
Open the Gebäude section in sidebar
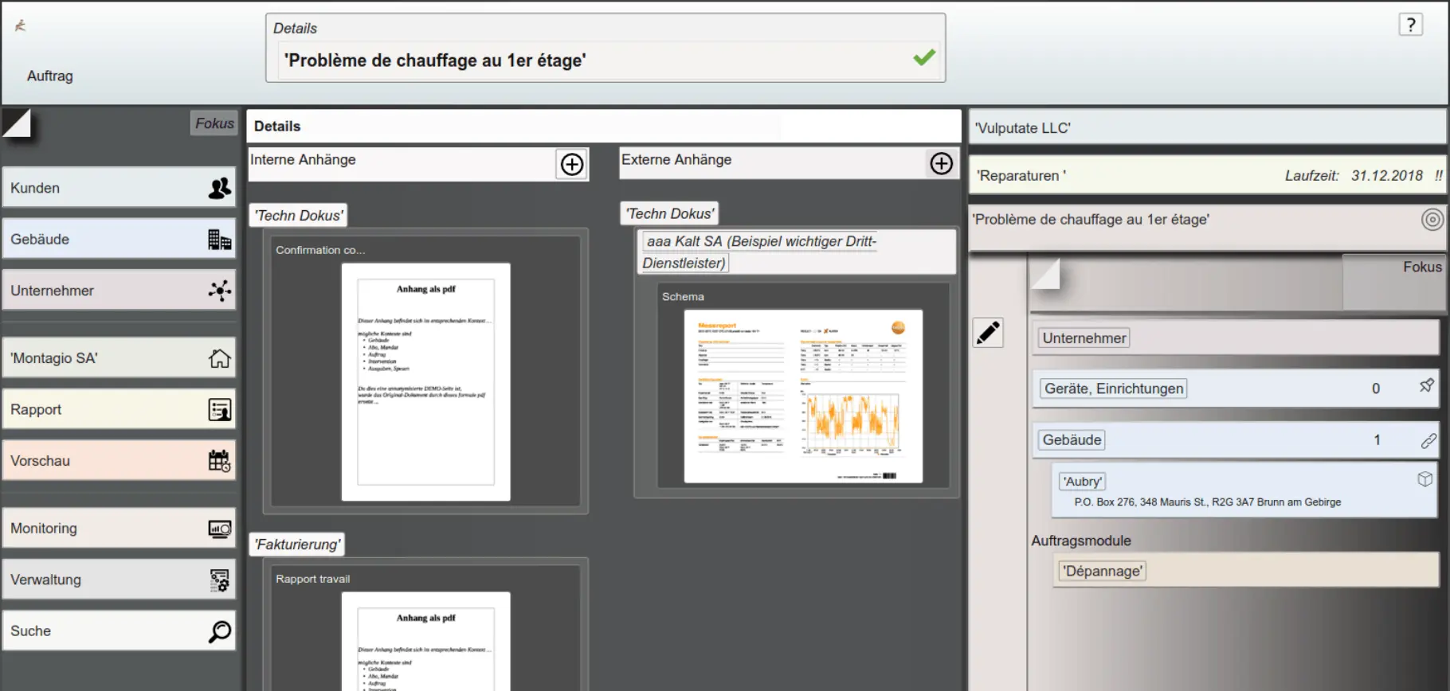(119, 239)
